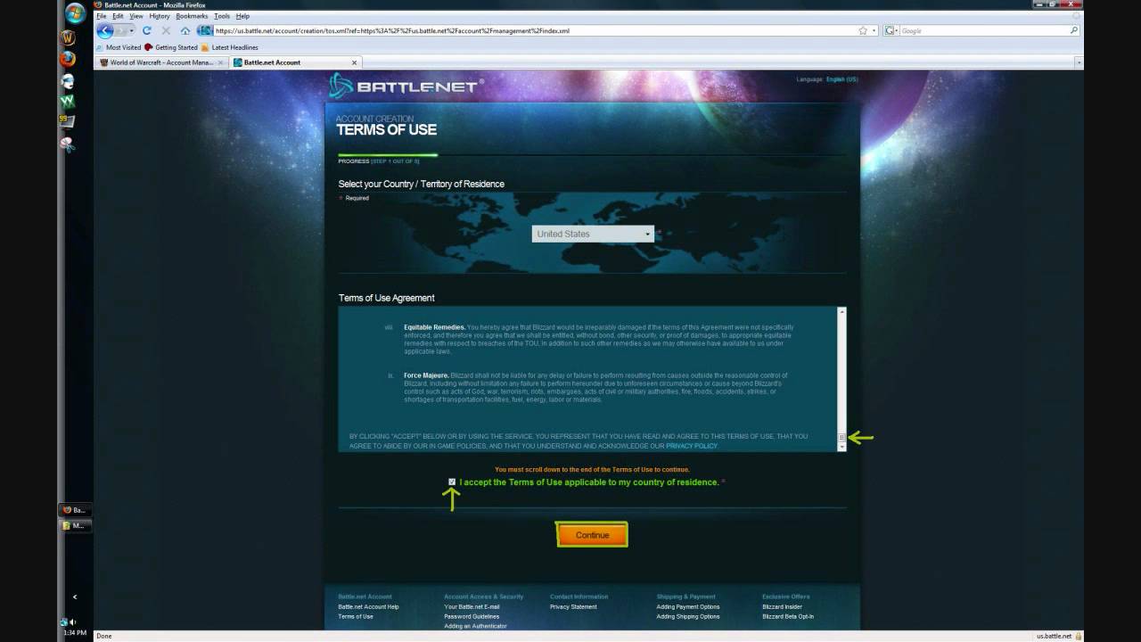Click the URL address bar field
The image size is (1141, 642).
[535, 30]
